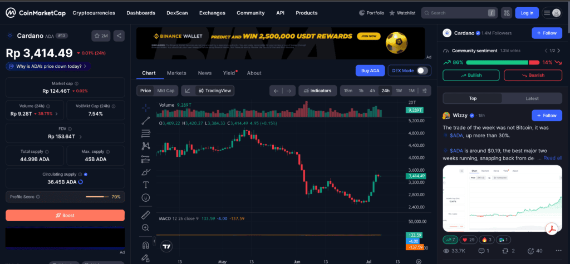
Task: Open the Cryptocurrencies nav menu
Action: pos(94,13)
